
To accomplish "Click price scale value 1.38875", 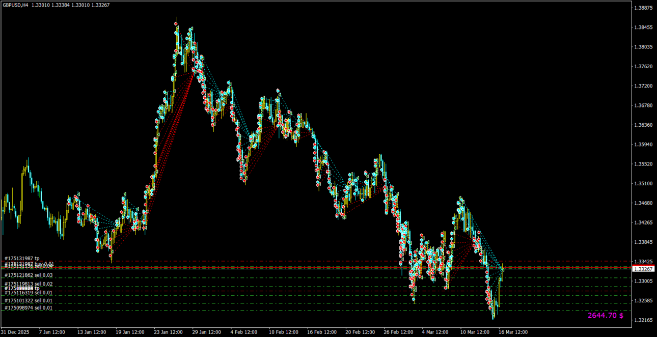I will (x=644, y=8).
